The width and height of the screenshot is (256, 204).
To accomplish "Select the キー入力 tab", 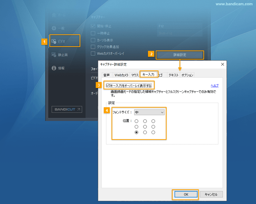I will click(x=148, y=74).
